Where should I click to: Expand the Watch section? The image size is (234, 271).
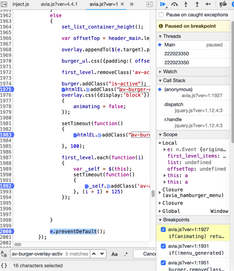tap(160, 72)
